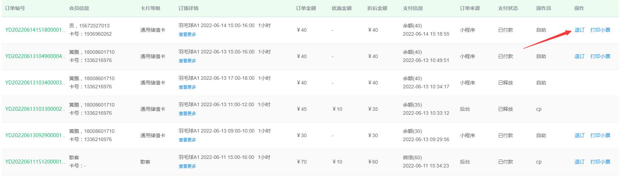Viewport: 626px width, 176px height.
Task: Click 打印小票 for the 散客 order
Action: [600, 162]
